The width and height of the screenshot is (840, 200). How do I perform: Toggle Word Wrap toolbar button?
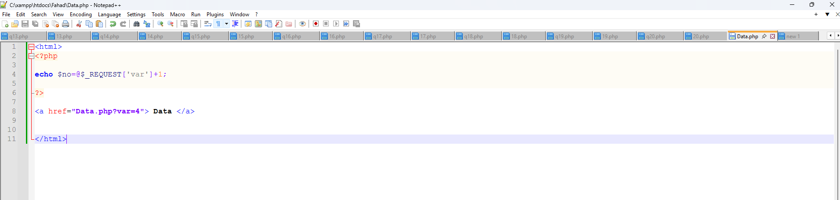coord(208,24)
